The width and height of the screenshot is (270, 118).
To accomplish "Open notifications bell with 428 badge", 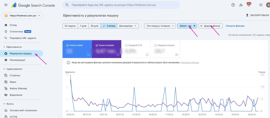I will (249, 5).
